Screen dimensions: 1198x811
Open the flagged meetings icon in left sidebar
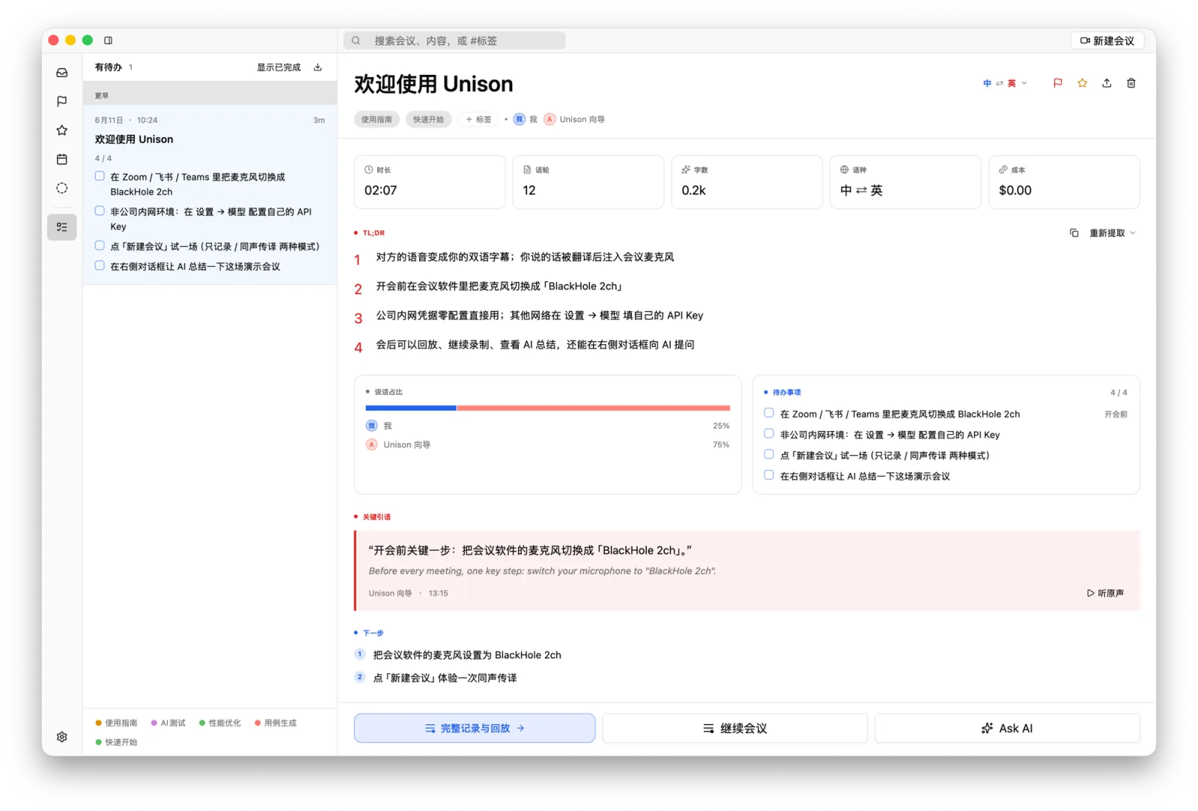pyautogui.click(x=62, y=101)
